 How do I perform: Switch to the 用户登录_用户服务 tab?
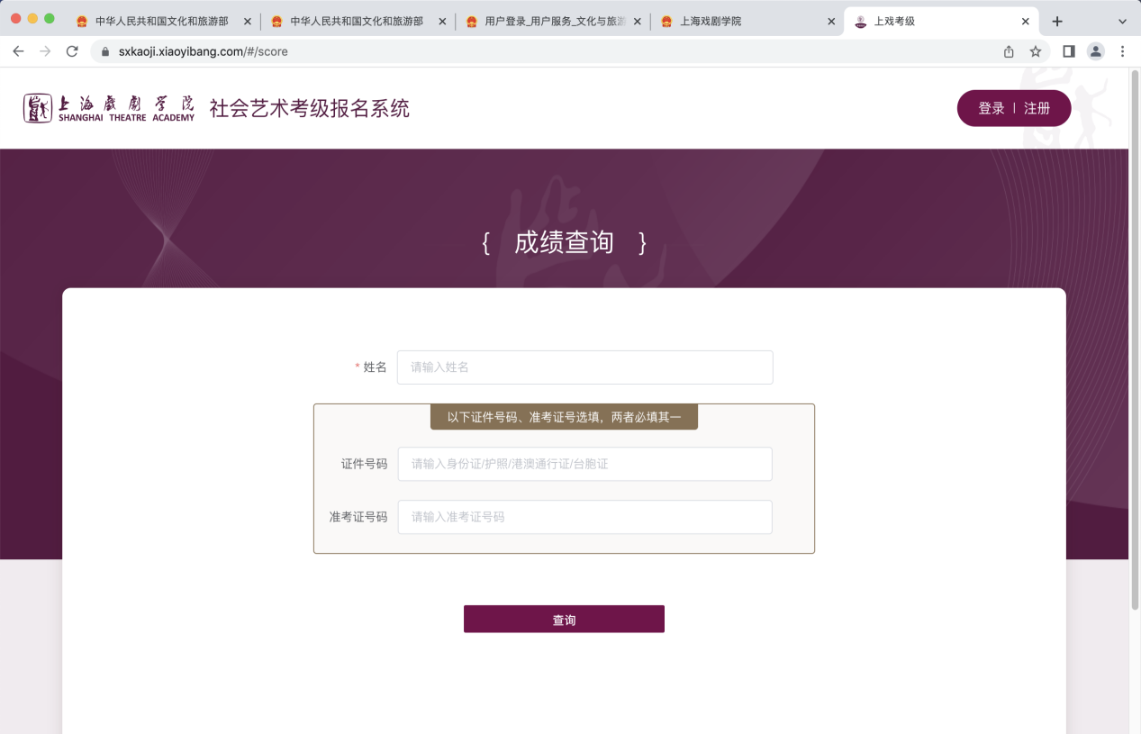pos(549,21)
